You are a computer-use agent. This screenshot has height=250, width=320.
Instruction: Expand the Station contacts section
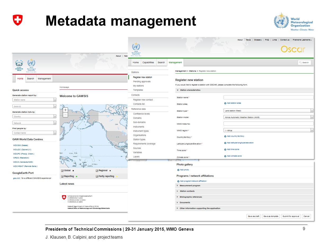pos(244,191)
